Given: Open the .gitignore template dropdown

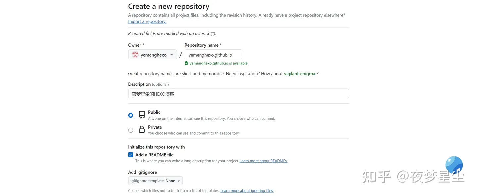Looking at the screenshot, I should pos(155,181).
